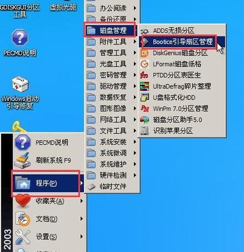The image size is (244, 252).
Task: Launch Windows启动引导修复 desktop icon
Action: [20, 84]
